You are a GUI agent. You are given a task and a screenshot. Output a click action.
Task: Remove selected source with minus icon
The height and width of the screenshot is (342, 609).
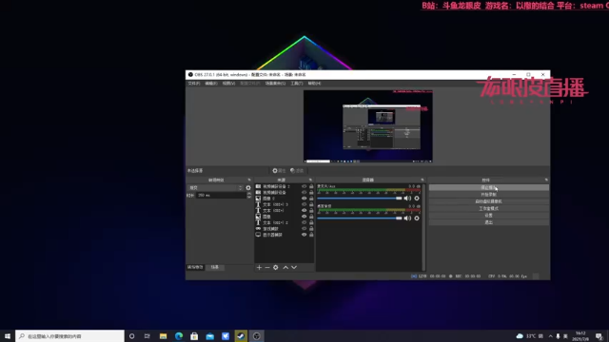pos(267,268)
